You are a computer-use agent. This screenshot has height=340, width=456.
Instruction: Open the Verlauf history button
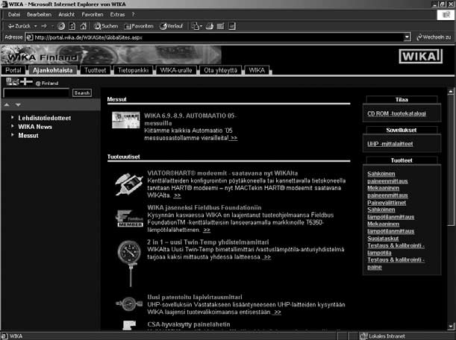tap(172, 26)
